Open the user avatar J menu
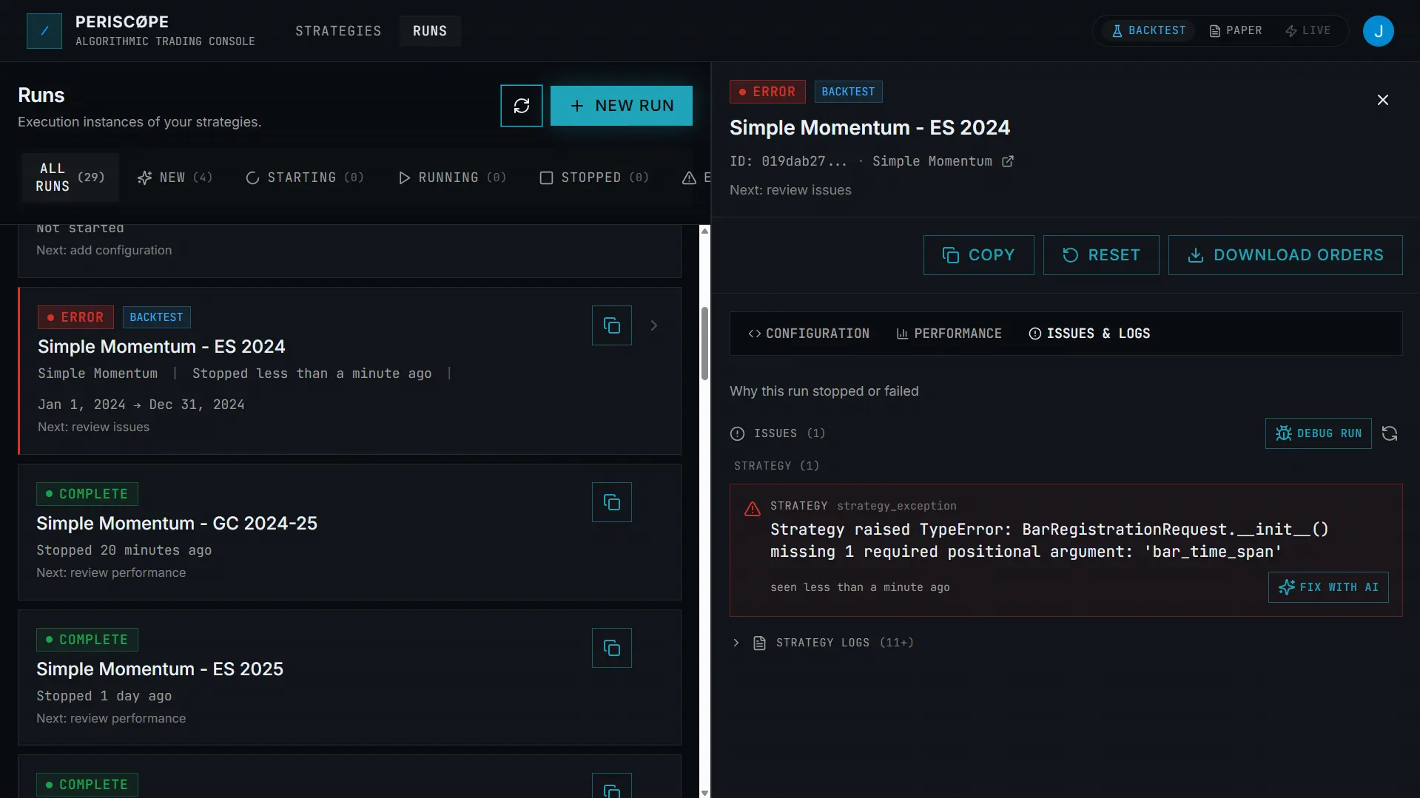 (x=1378, y=31)
